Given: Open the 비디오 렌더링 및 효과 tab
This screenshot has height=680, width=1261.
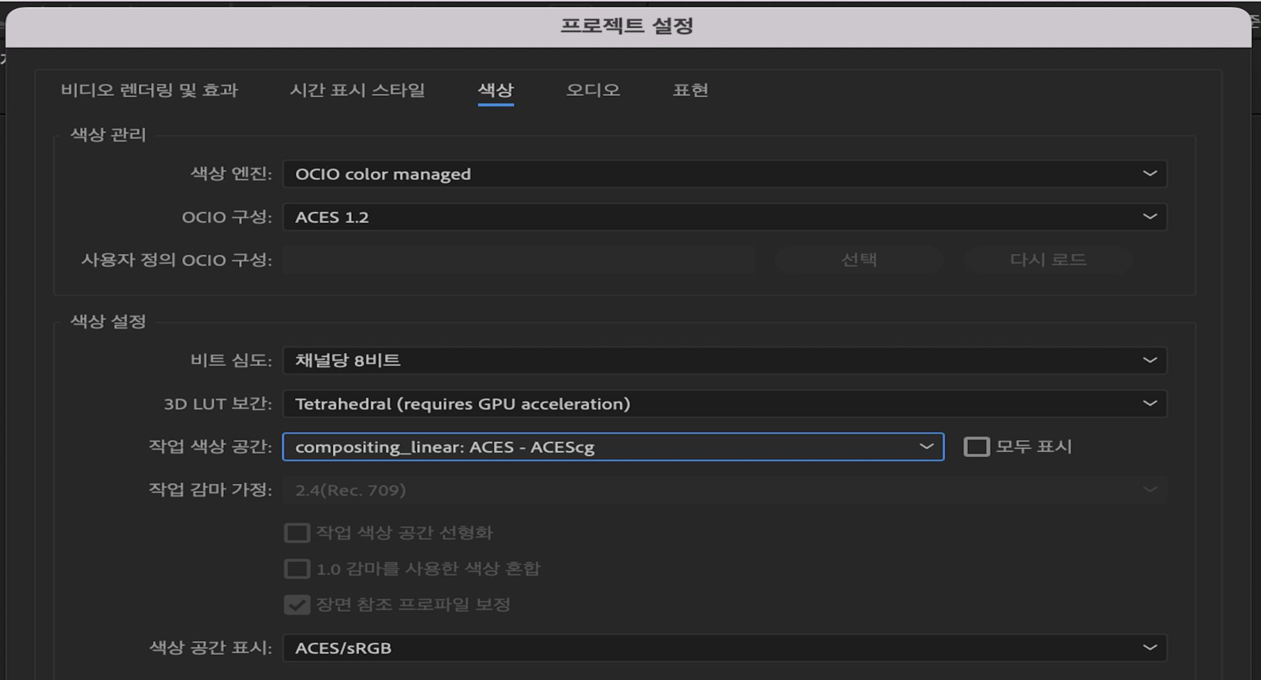Looking at the screenshot, I should click(150, 91).
